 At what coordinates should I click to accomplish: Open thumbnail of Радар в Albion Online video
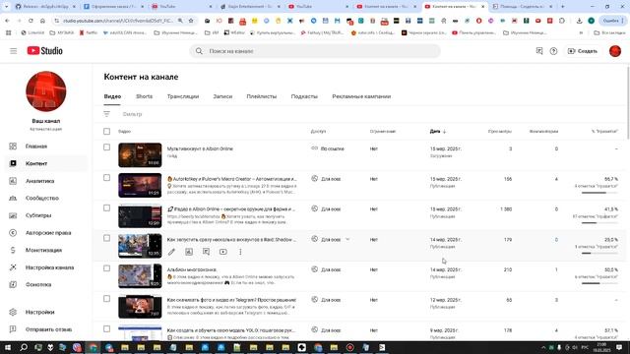point(140,215)
